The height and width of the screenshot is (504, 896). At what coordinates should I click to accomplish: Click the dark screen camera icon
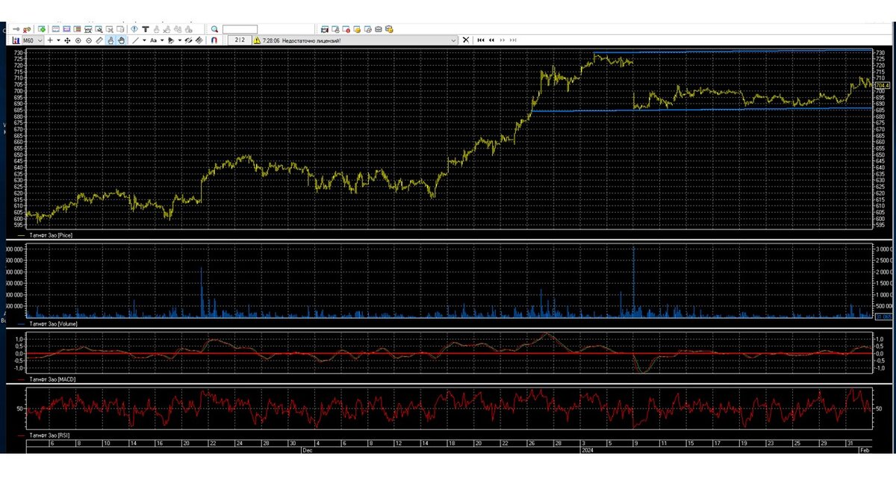(325, 29)
